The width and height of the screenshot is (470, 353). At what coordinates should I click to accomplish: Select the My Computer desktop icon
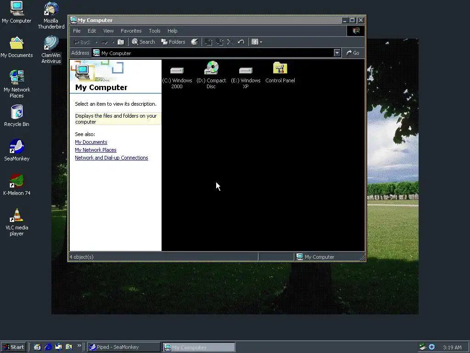[x=17, y=12]
